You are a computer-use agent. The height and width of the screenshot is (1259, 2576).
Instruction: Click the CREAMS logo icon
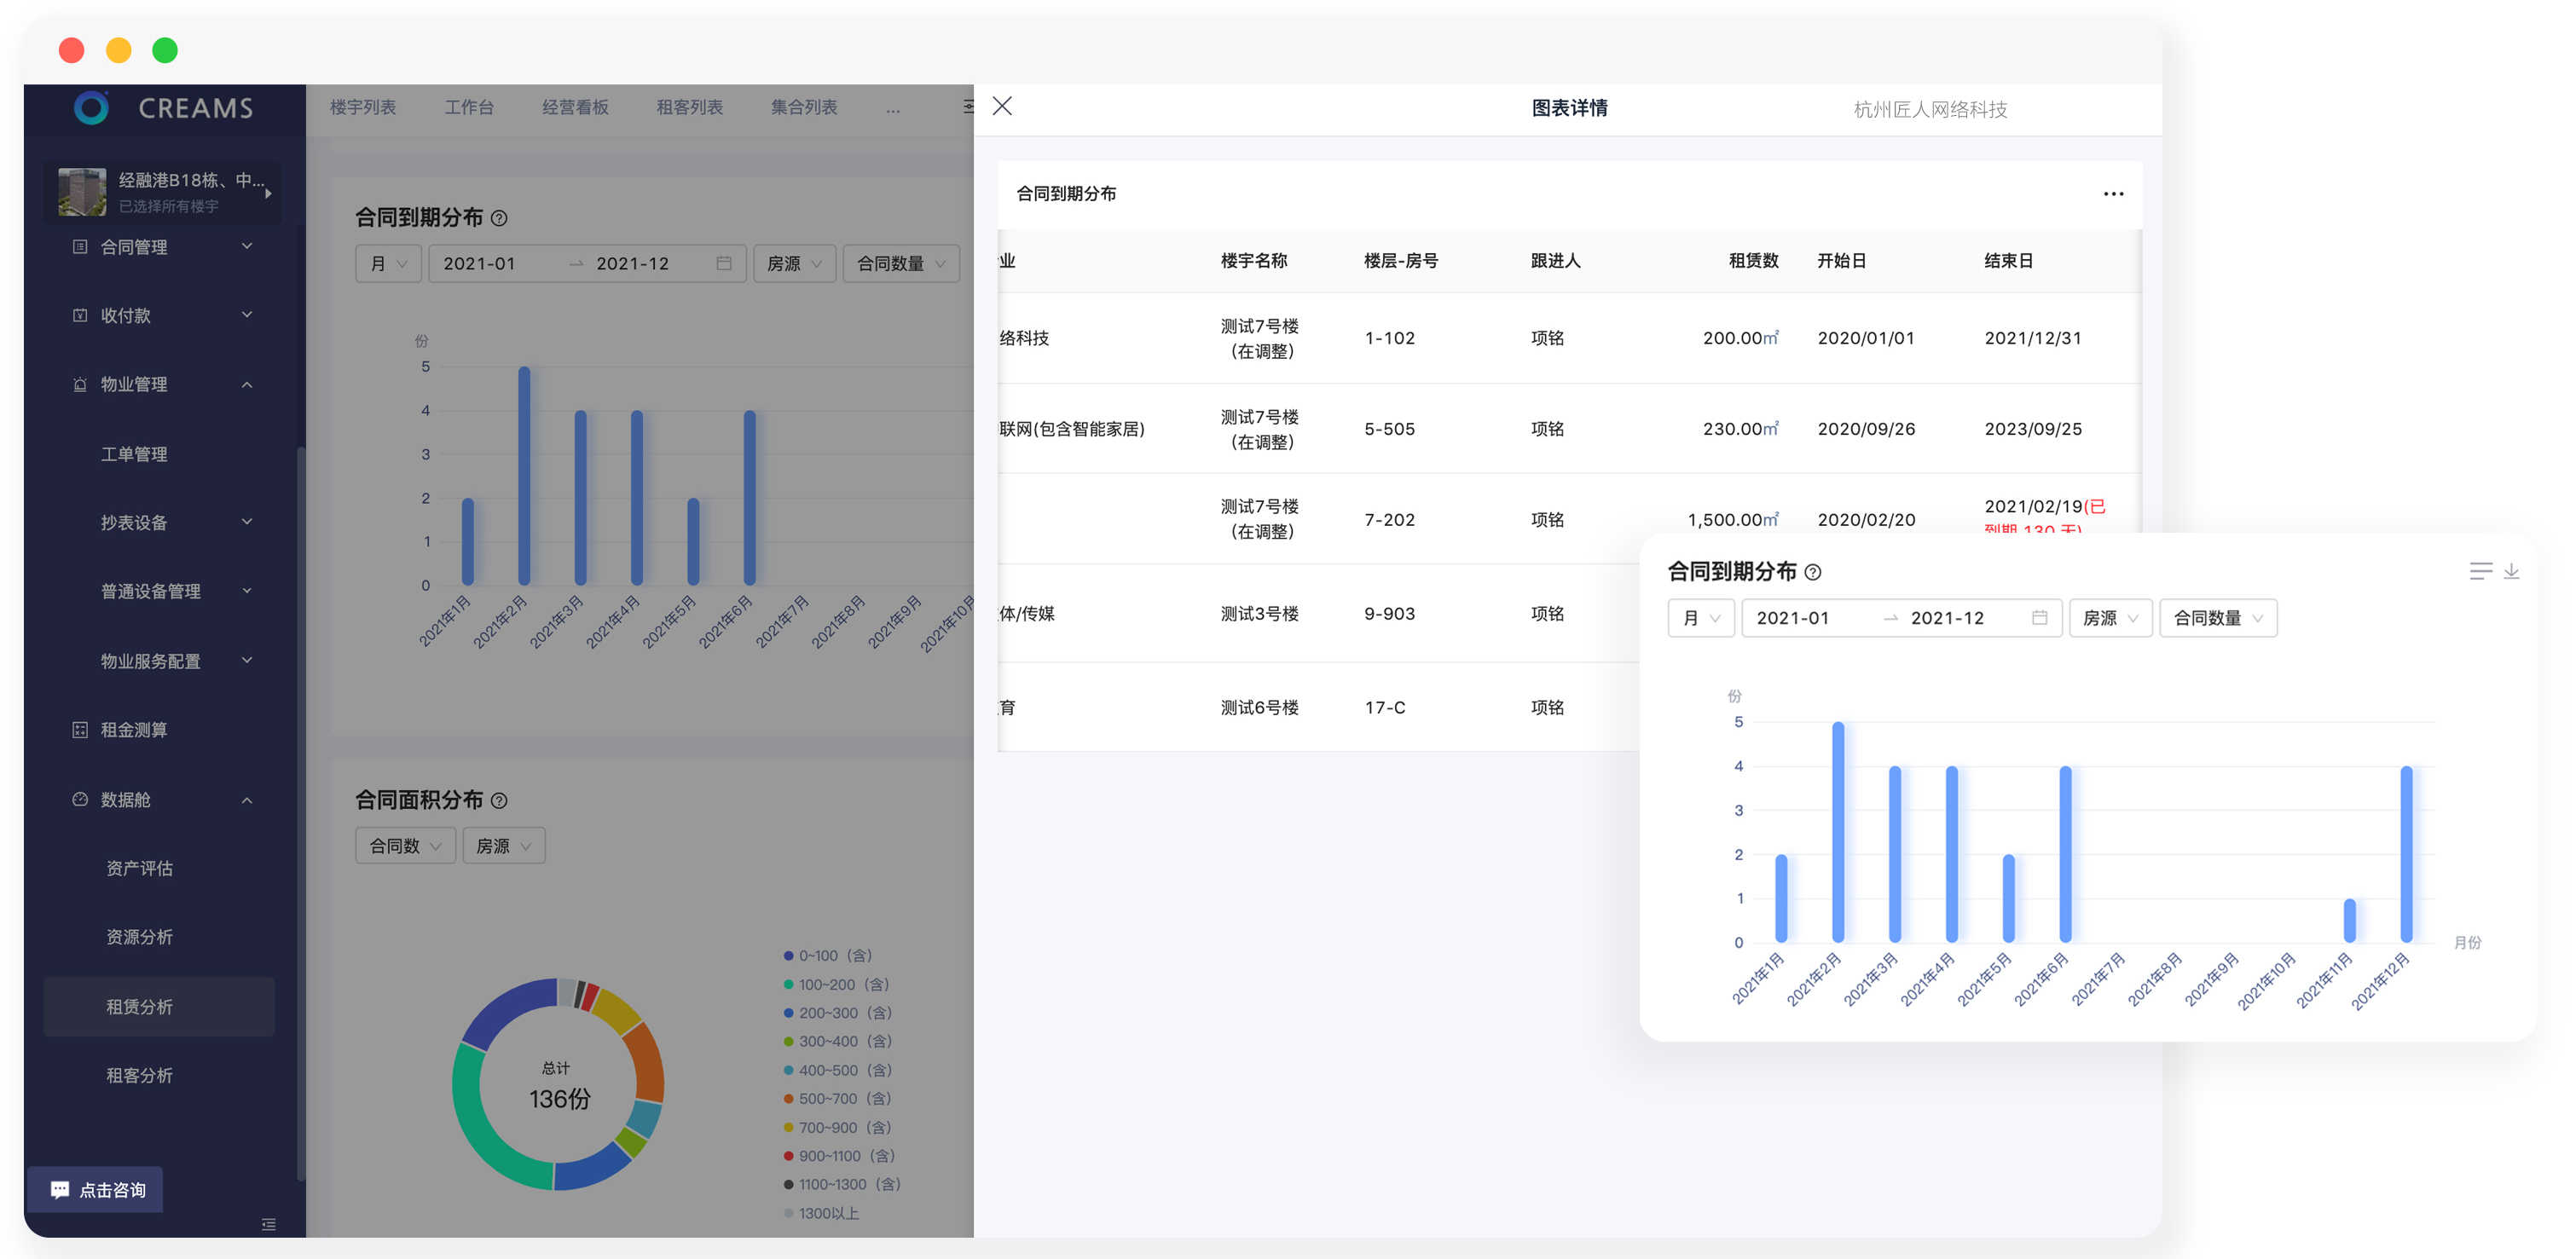(91, 107)
